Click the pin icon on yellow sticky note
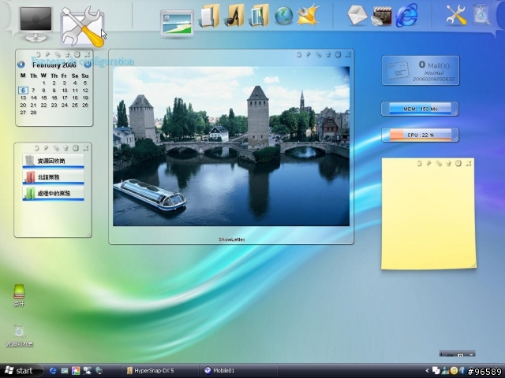The height and width of the screenshot is (378, 505). (428, 164)
